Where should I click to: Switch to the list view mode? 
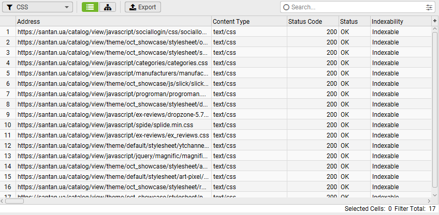click(90, 7)
